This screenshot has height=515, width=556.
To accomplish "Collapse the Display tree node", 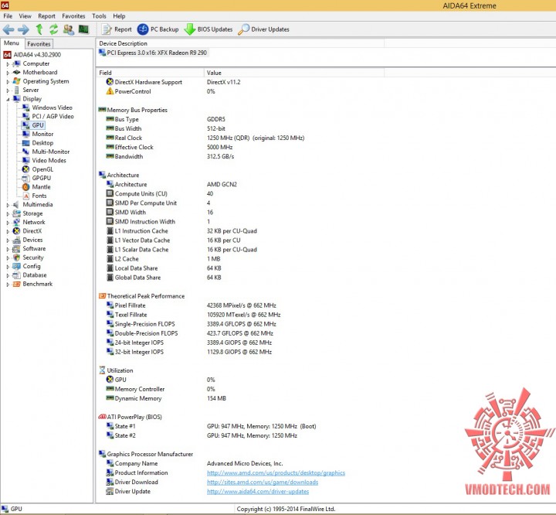I will [8, 100].
